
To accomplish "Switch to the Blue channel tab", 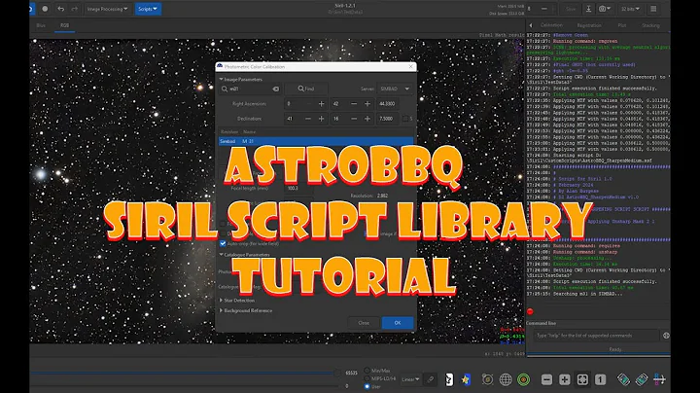I will 41,25.
